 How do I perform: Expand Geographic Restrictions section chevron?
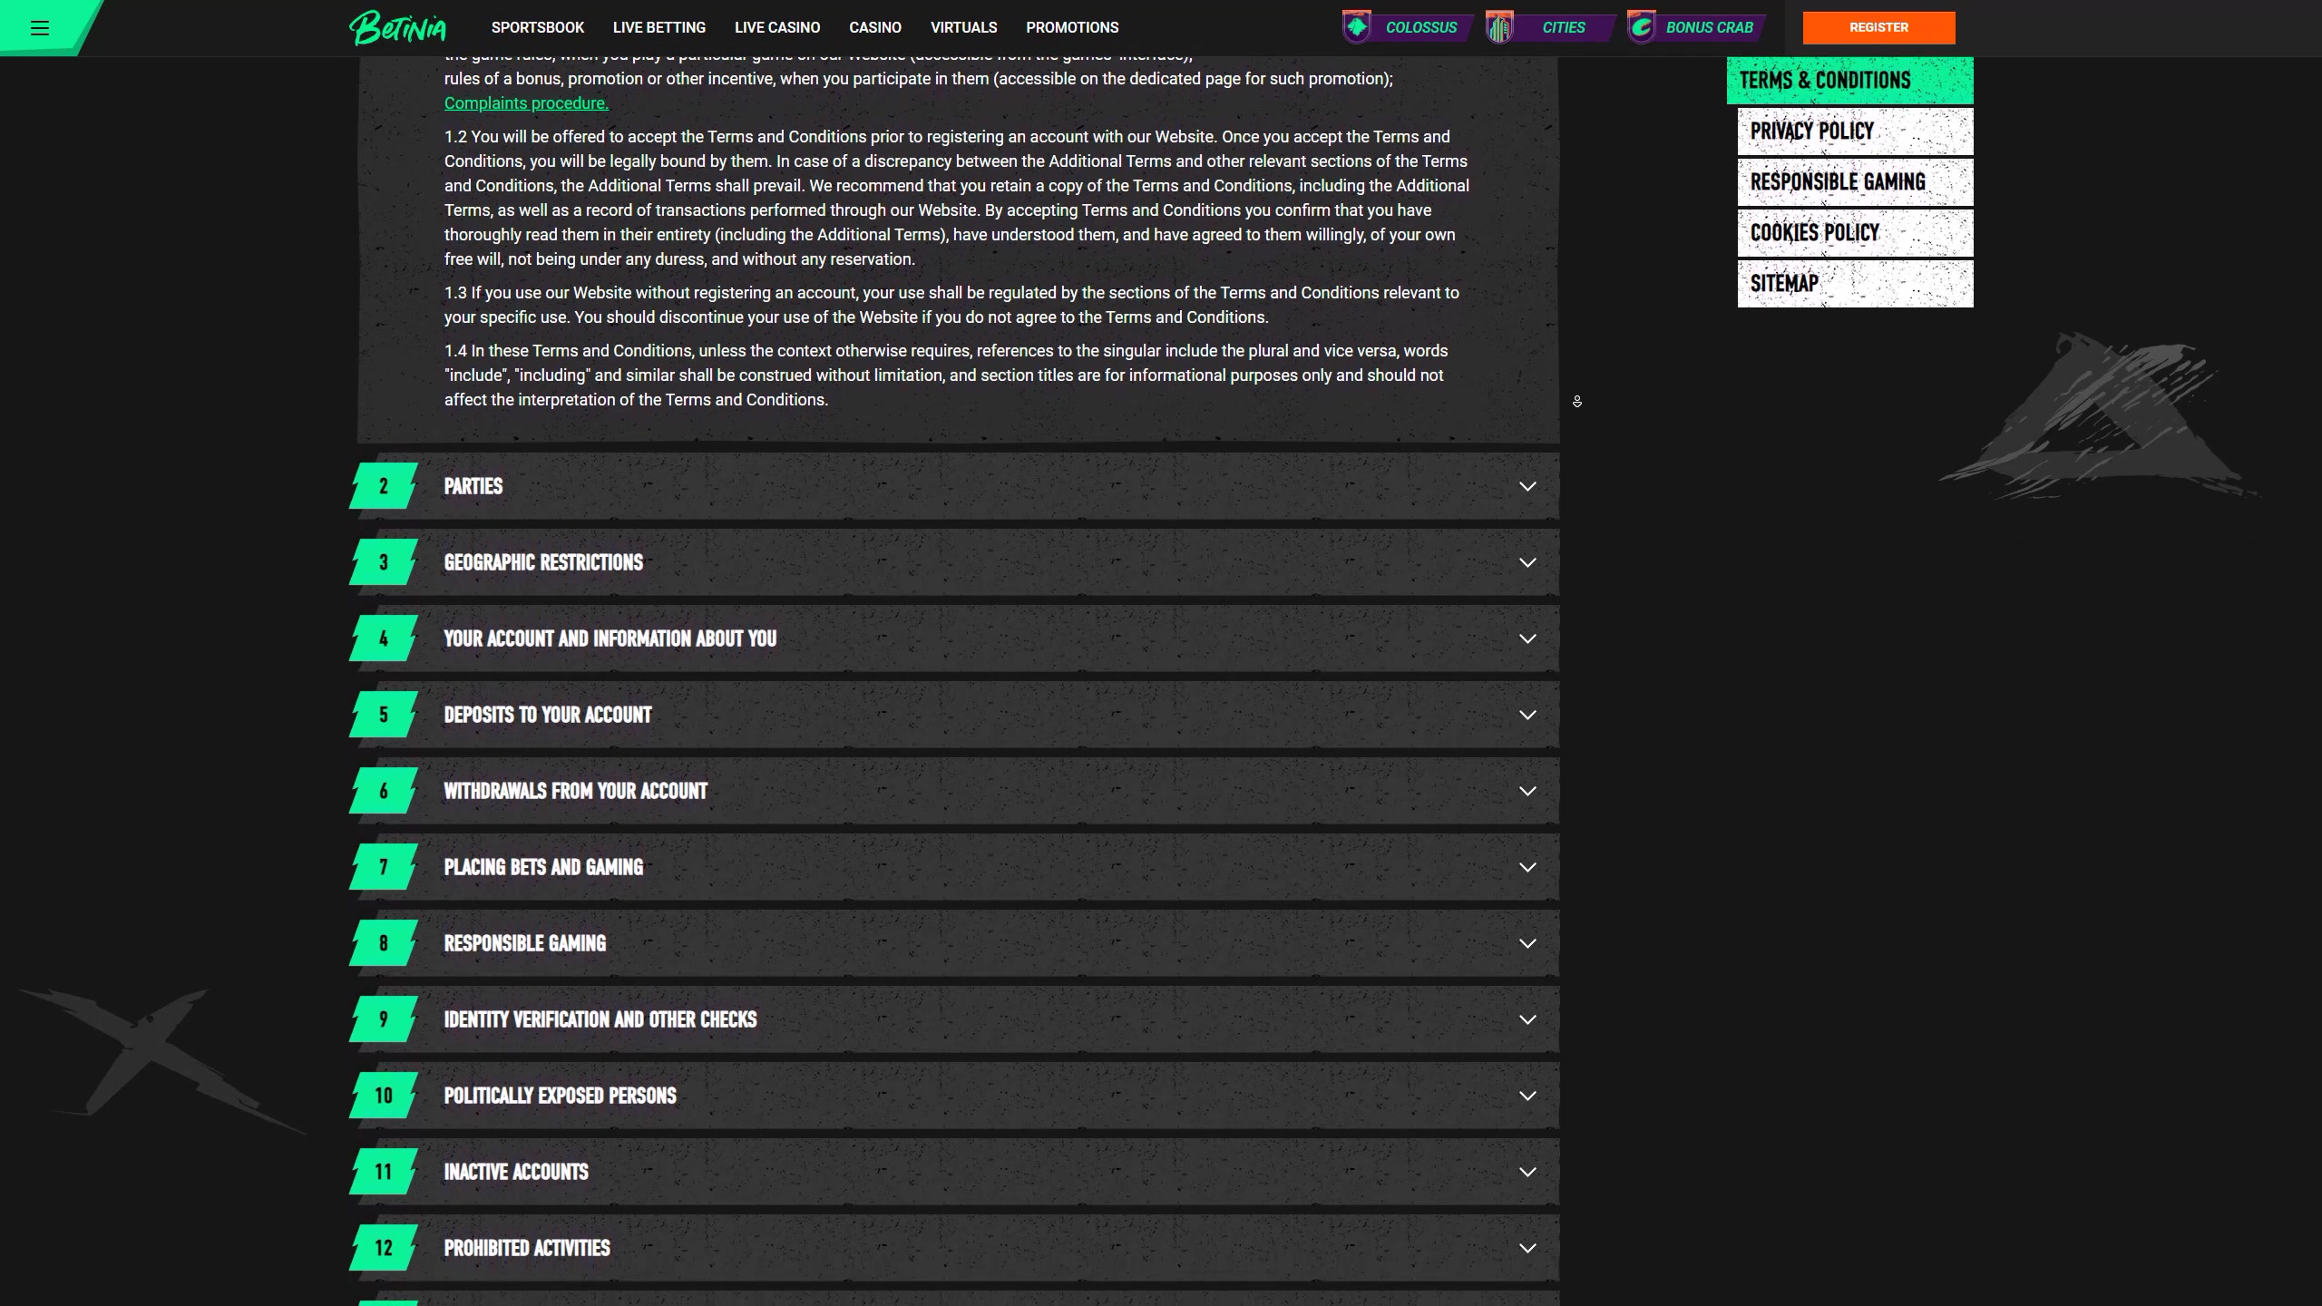[1527, 562]
